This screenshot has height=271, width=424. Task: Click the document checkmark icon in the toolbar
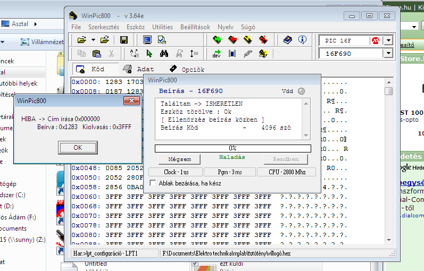tap(162, 40)
